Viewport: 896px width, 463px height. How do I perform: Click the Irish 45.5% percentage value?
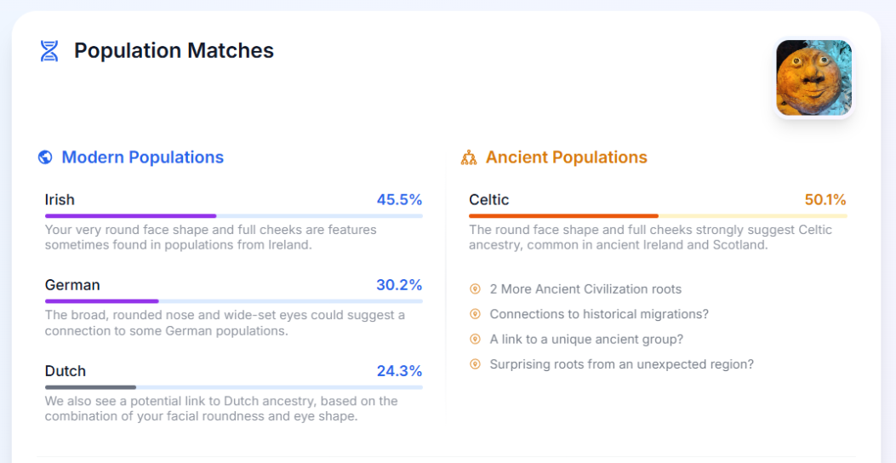point(399,200)
